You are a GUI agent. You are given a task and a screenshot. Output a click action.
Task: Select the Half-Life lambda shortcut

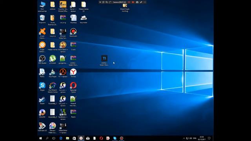pyautogui.click(x=63, y=73)
